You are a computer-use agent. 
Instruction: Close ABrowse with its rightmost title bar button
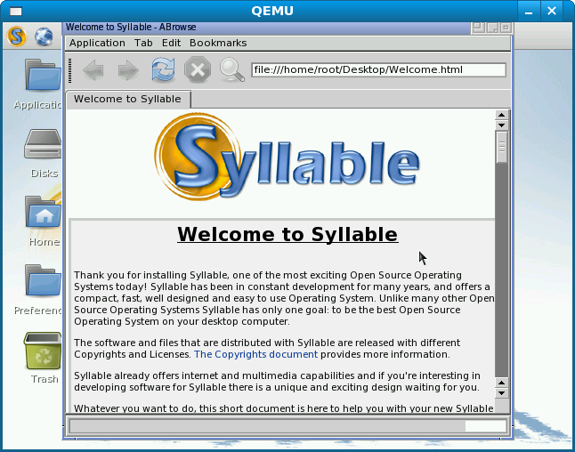pyautogui.click(x=506, y=28)
